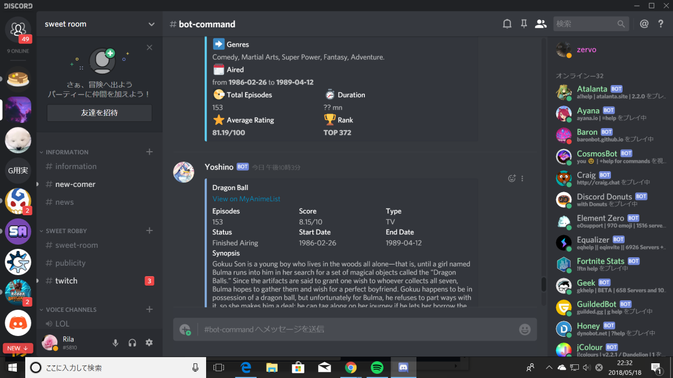Create a channel in SWEET ROBBY category
The height and width of the screenshot is (378, 673).
click(149, 230)
